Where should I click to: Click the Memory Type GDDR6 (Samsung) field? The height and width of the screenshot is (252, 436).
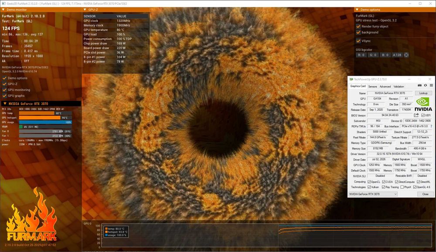point(381,143)
